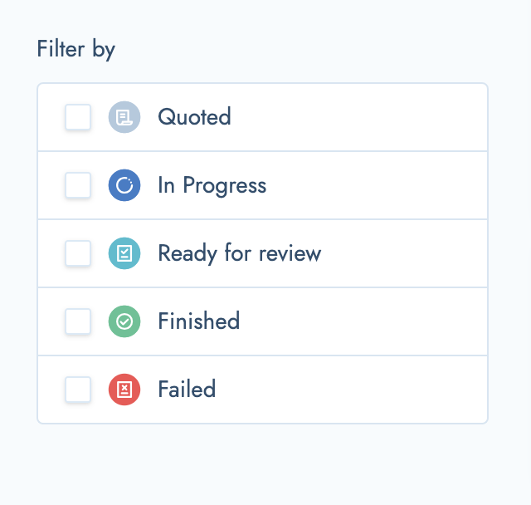Click the In Progress text label
This screenshot has height=505, width=531.
[x=212, y=186]
